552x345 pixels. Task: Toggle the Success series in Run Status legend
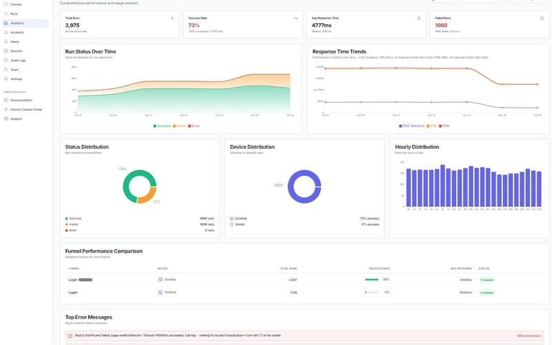(163, 126)
